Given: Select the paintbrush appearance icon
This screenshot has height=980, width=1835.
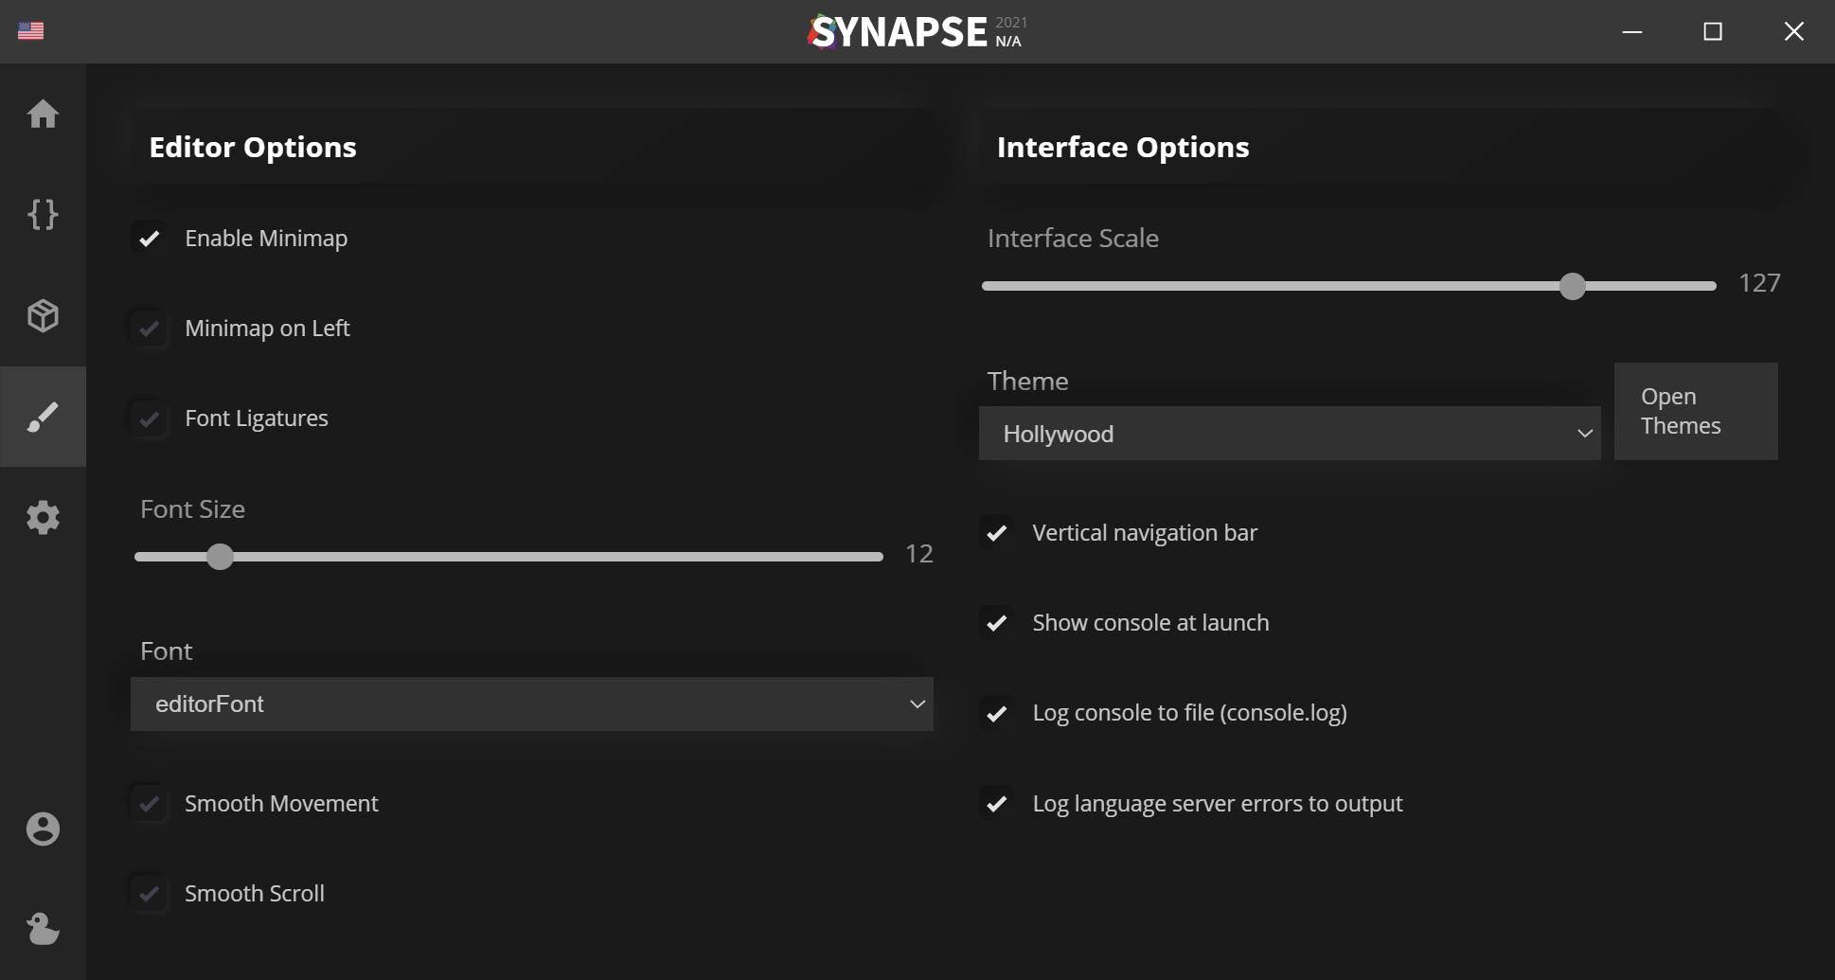Looking at the screenshot, I should pos(43,417).
